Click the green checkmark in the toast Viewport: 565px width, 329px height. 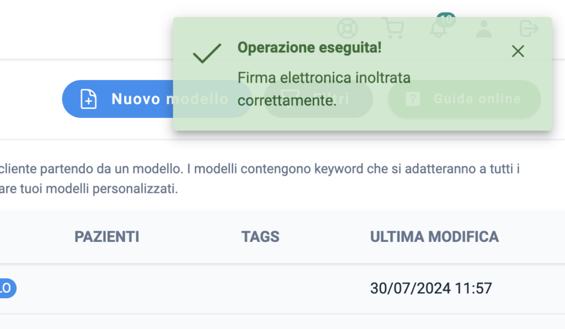point(207,53)
